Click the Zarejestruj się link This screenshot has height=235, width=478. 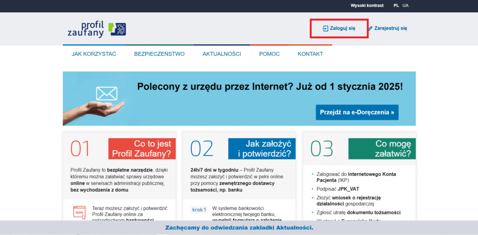[391, 28]
